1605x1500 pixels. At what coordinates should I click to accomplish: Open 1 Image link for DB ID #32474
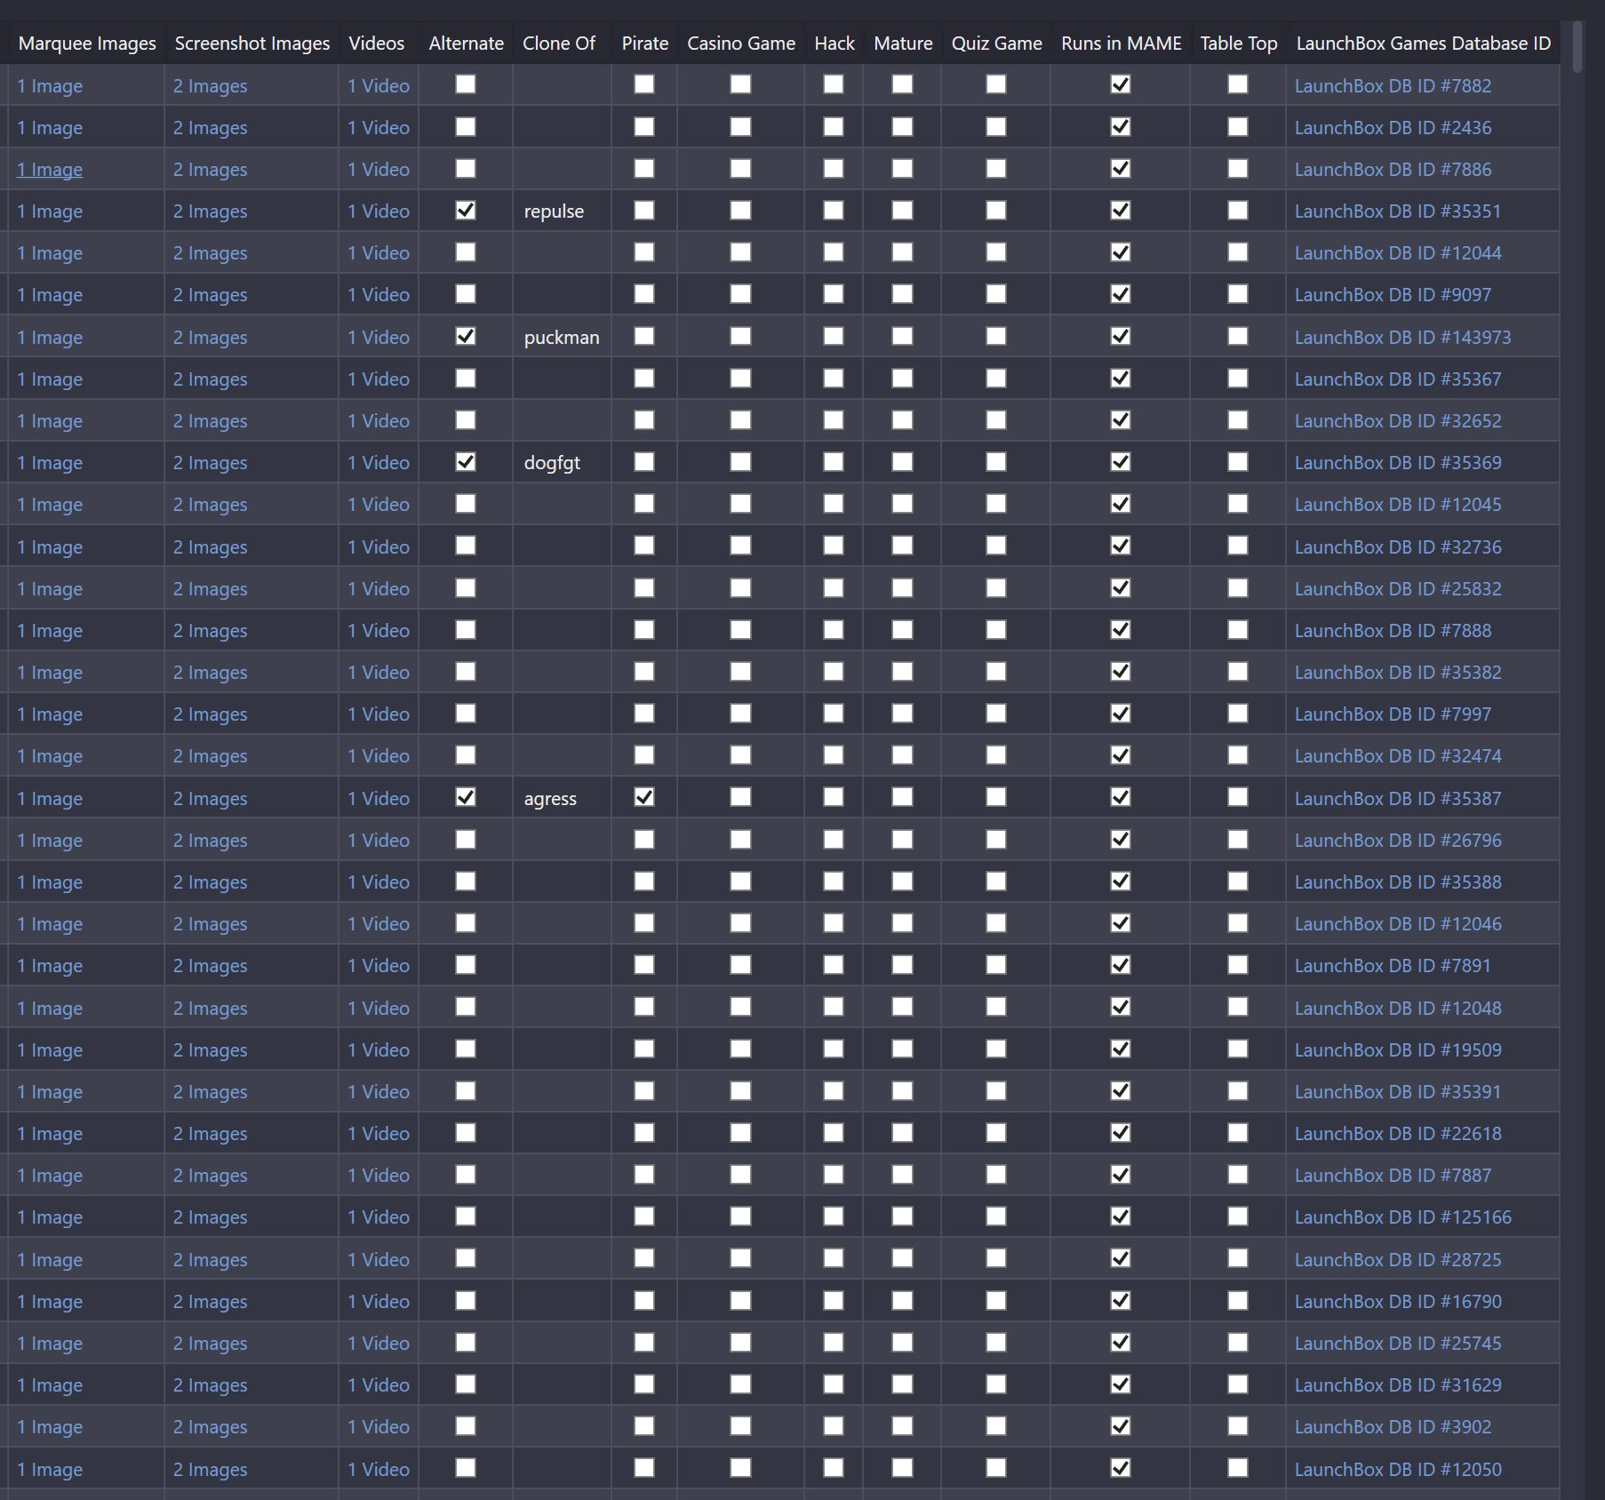point(50,756)
